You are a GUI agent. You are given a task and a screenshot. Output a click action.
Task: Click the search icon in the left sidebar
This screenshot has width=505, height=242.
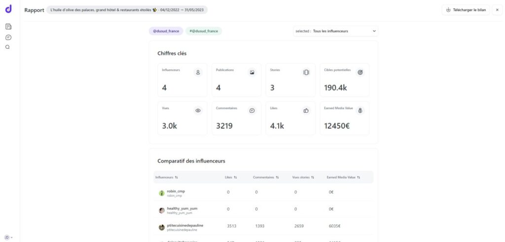pyautogui.click(x=8, y=47)
